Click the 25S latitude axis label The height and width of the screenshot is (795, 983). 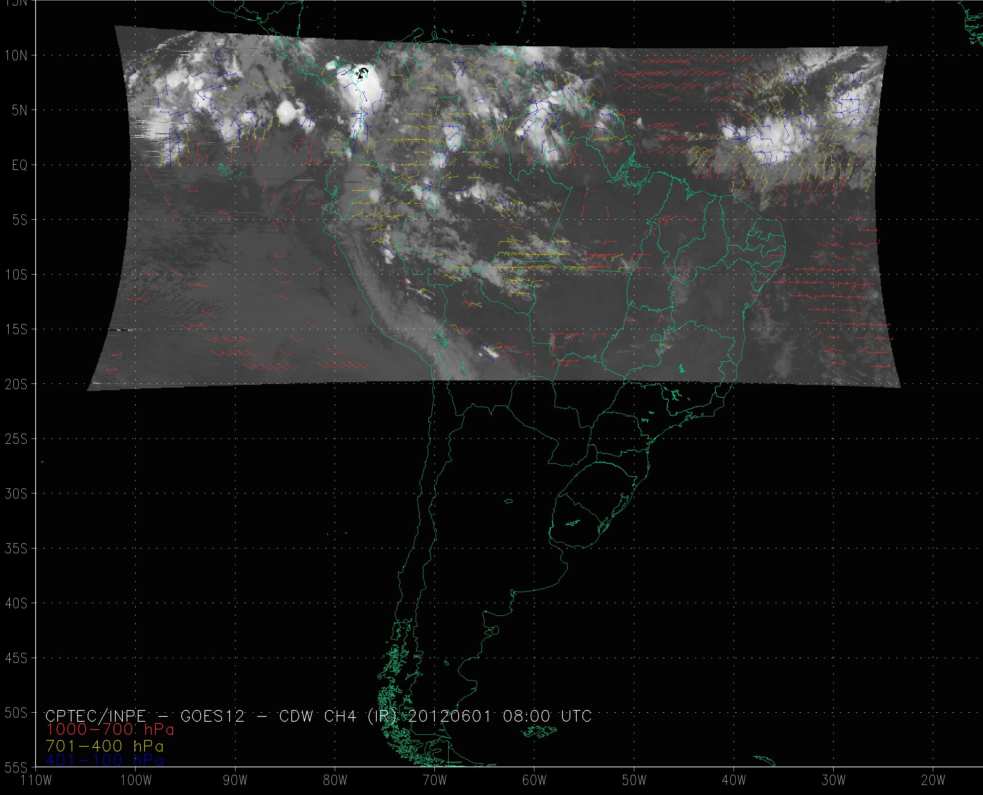16,439
